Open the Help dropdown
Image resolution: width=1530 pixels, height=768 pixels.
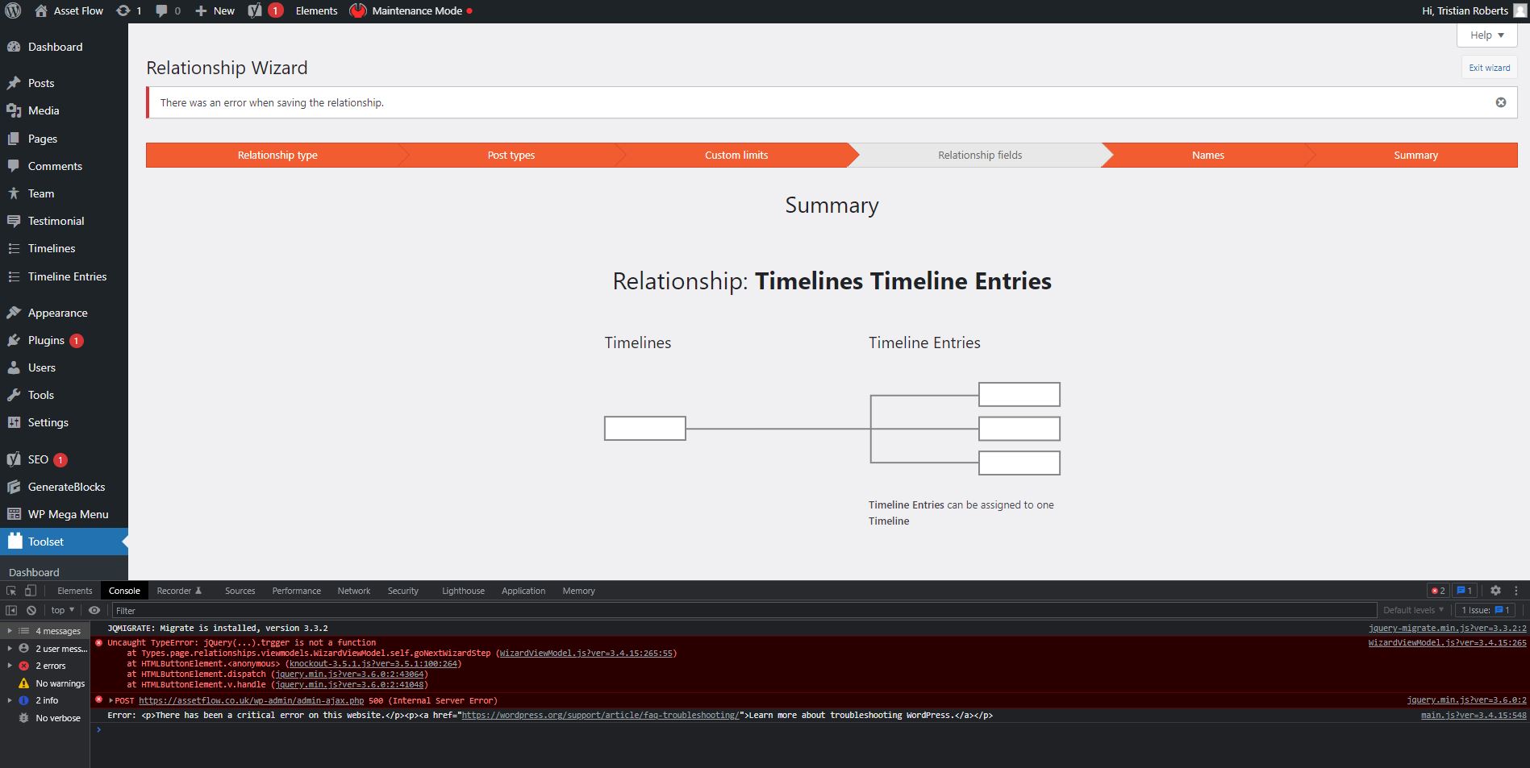[x=1486, y=35]
